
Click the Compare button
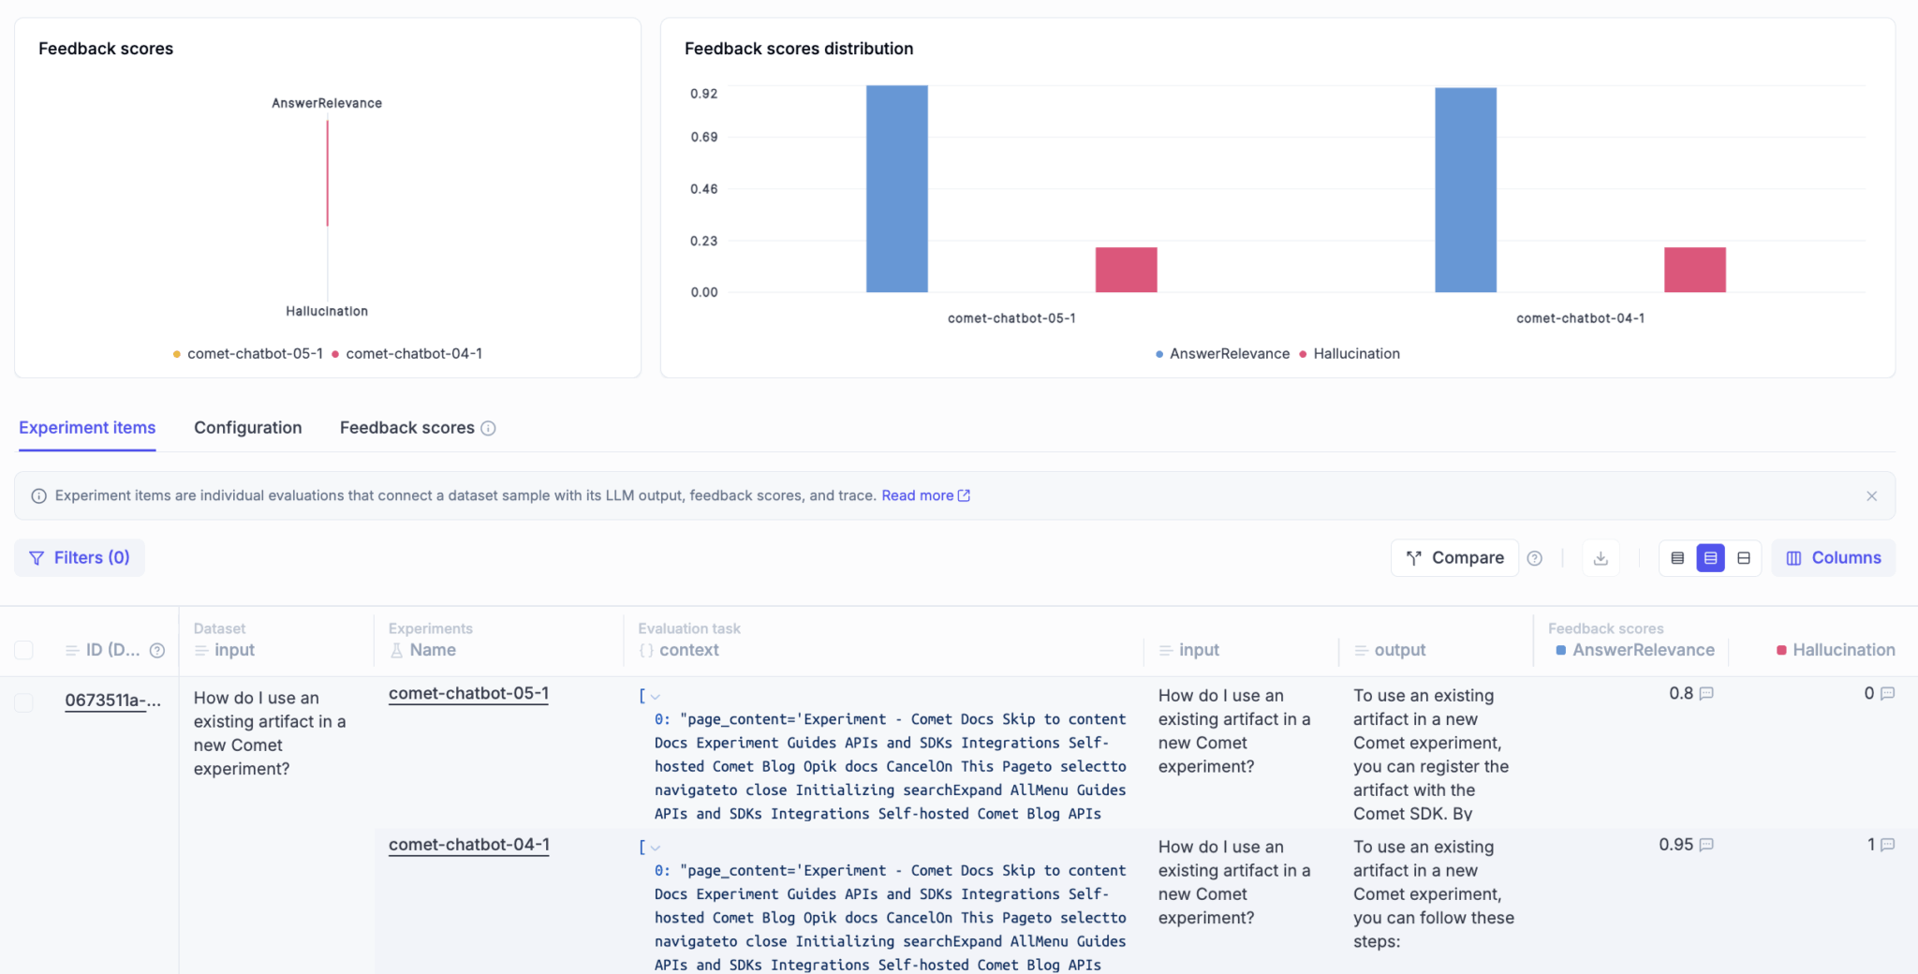coord(1454,557)
